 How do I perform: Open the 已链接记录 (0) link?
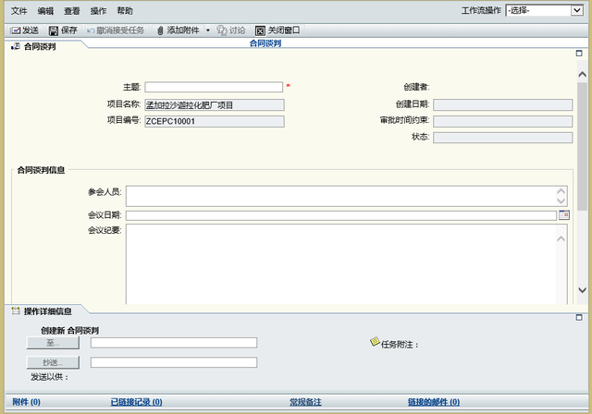(x=136, y=402)
